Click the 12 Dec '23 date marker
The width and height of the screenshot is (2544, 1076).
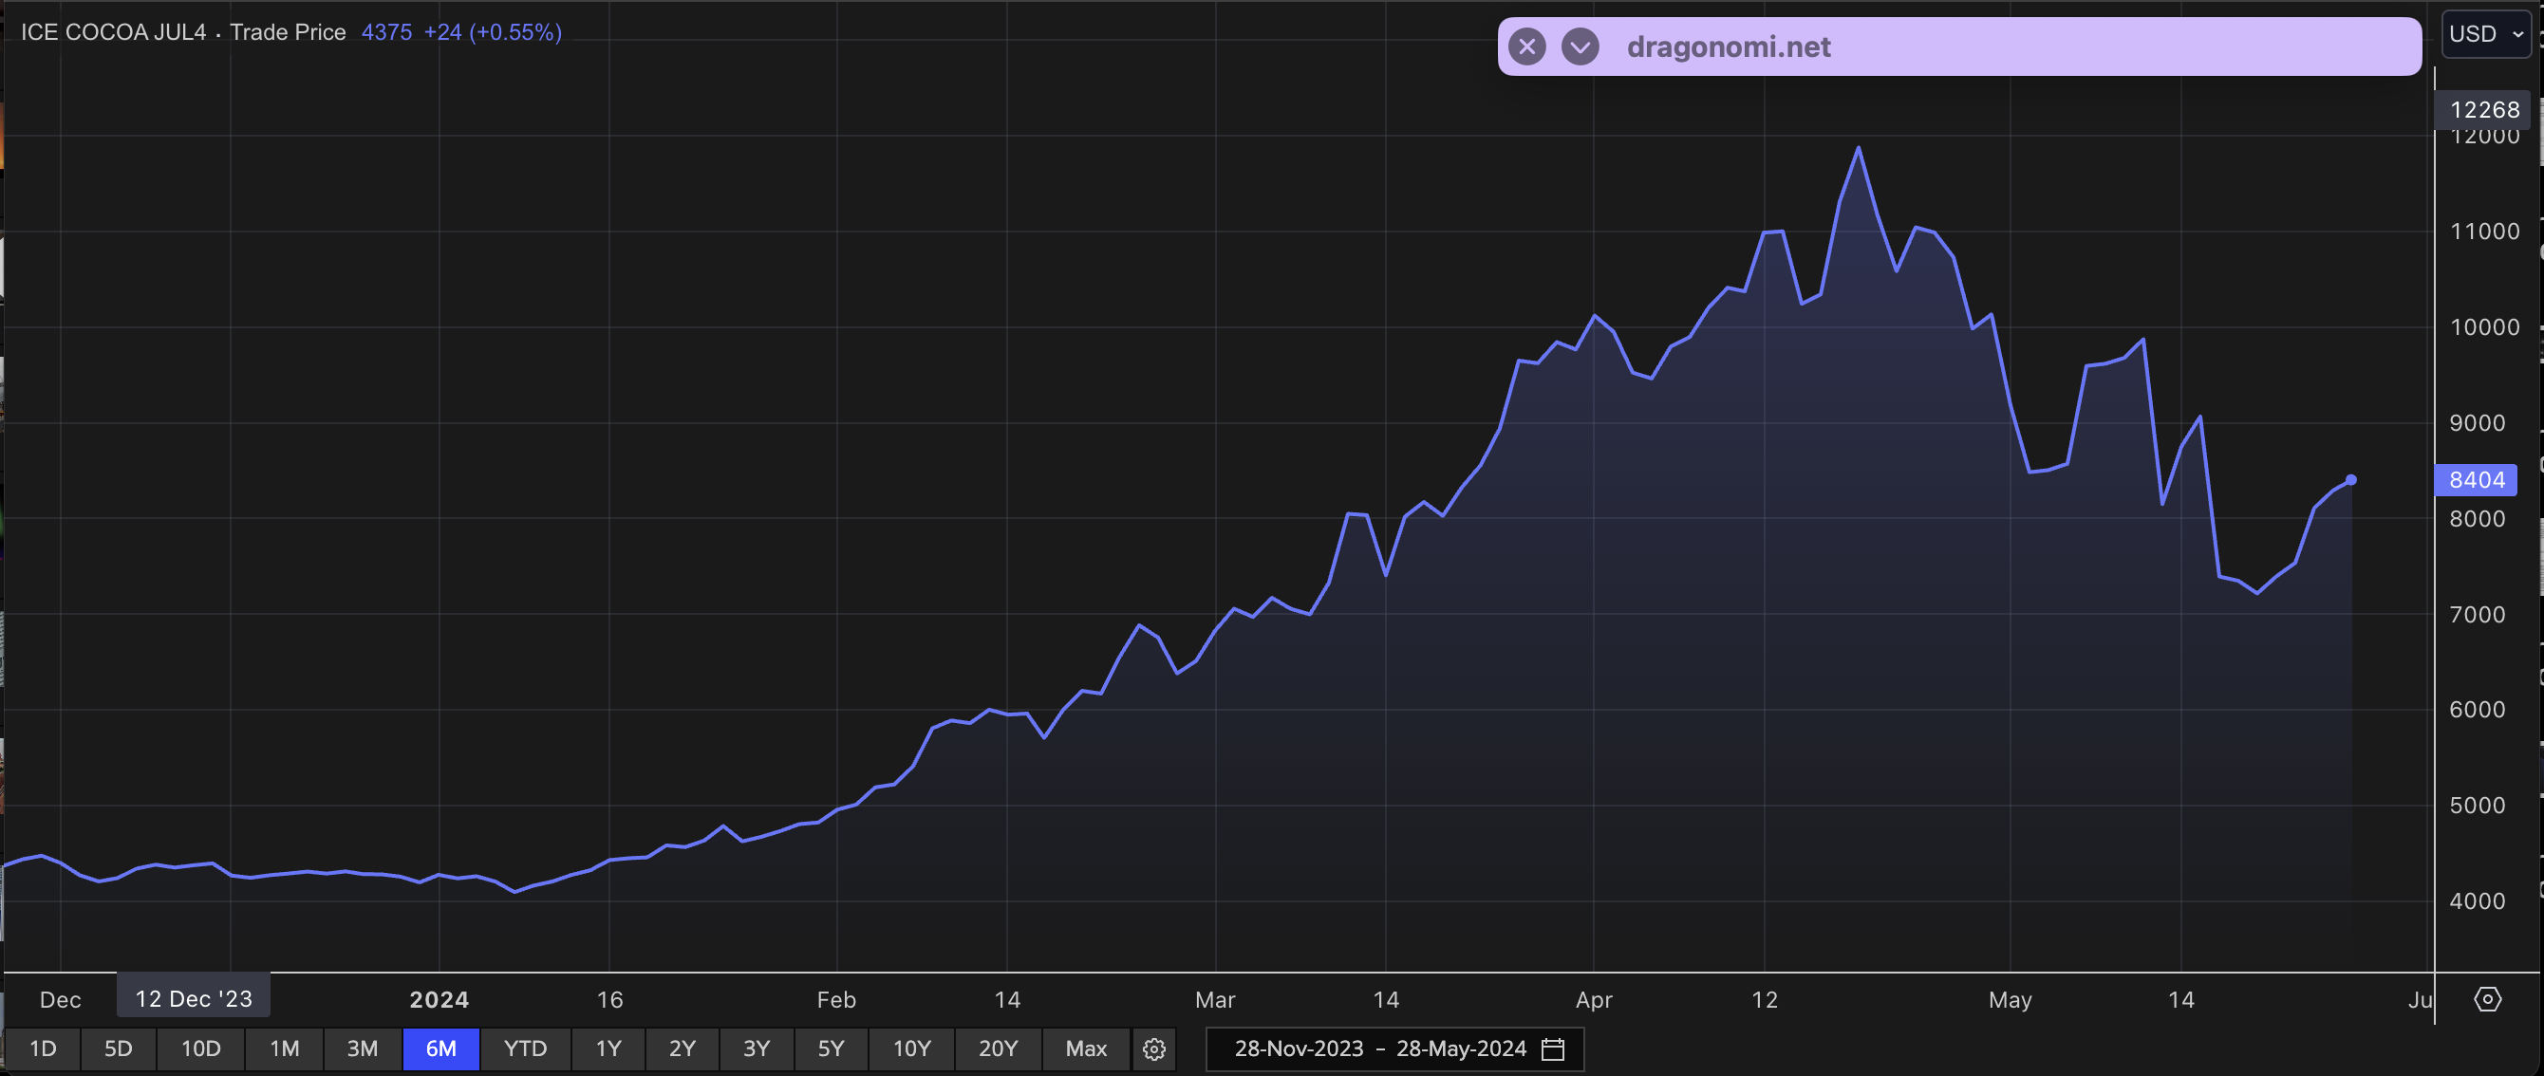[194, 998]
